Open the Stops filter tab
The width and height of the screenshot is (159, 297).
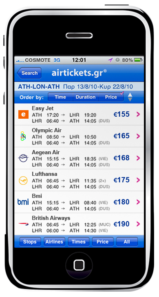(30, 242)
